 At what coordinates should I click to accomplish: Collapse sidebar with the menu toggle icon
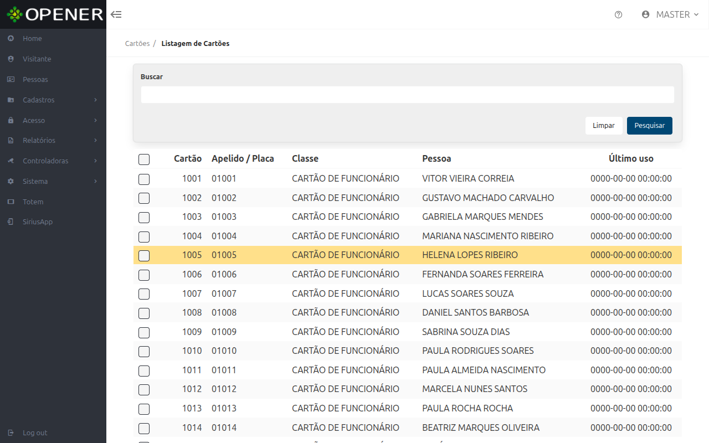coord(116,14)
